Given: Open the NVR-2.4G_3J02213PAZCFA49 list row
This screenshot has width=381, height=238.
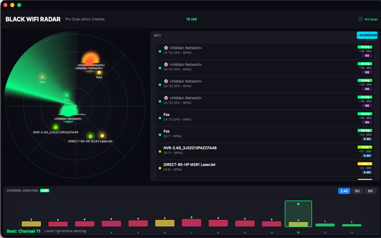Looking at the screenshot, I should point(265,151).
